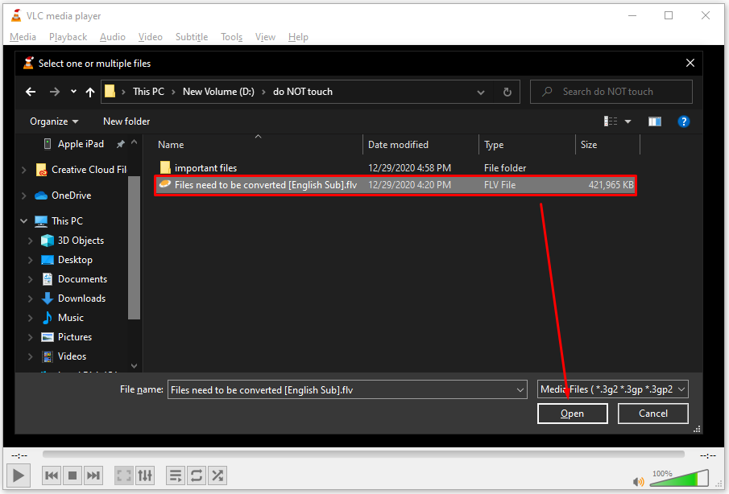Open the Help menu
Viewport: 729px width, 494px height.
[298, 37]
